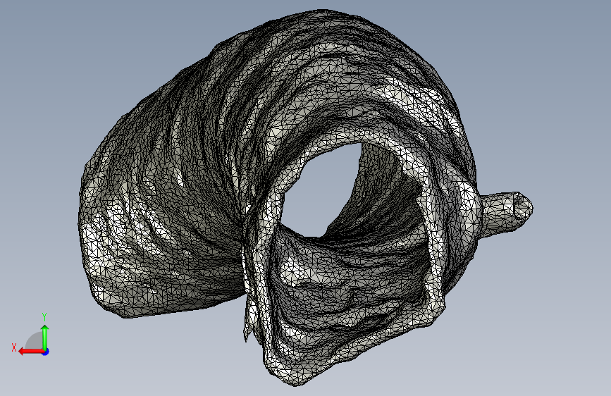Click the central hole opening of the mesh model
This screenshot has height=396, width=611.
(323, 190)
